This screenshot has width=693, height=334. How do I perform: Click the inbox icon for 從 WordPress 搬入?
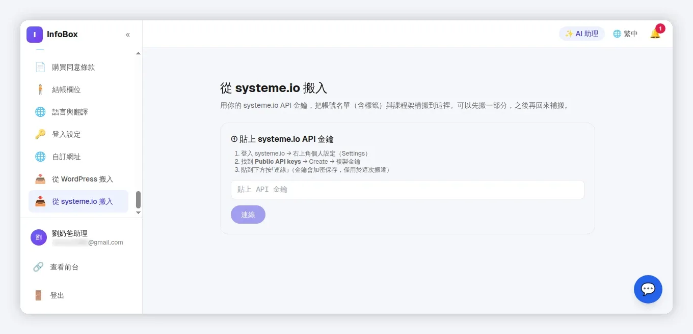click(x=40, y=179)
